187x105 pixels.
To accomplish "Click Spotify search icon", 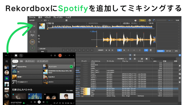I will tap(21, 55).
